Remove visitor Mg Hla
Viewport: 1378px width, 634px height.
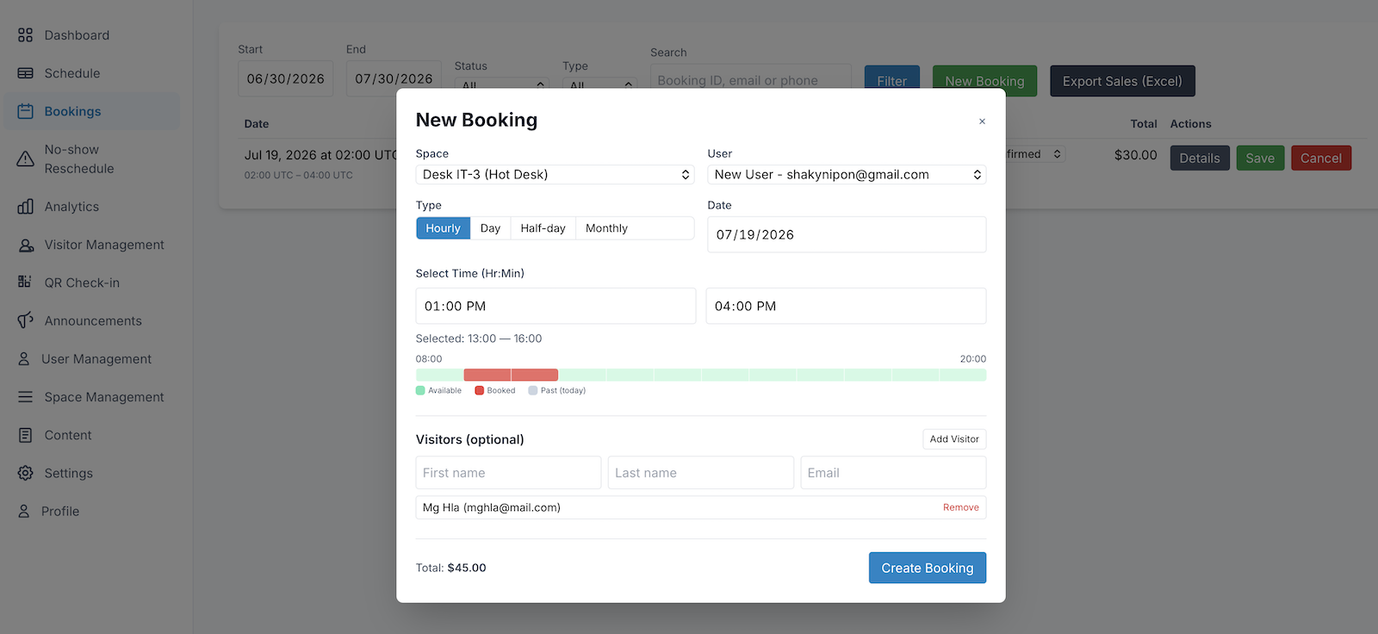point(961,507)
